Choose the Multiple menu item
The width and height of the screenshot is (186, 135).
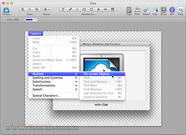pos(54,74)
